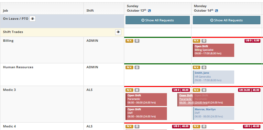The image size is (263, 130).
Task: Toggle visibility of On Leave / PTO row
Action: (x=32, y=19)
